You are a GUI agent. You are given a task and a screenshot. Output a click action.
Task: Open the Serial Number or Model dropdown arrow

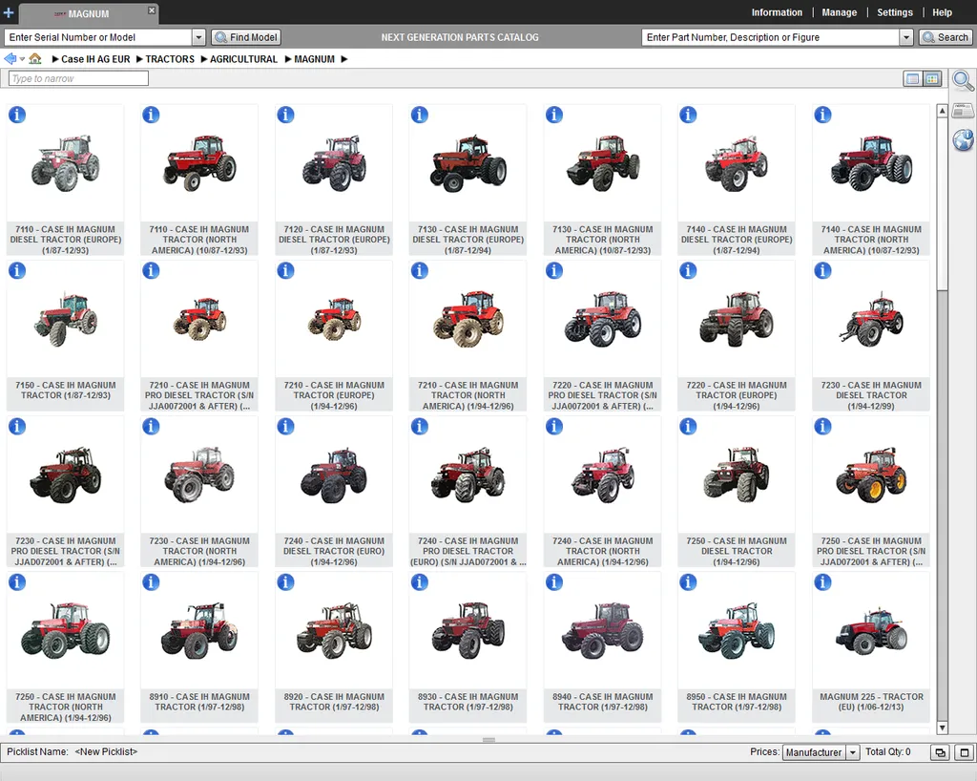pyautogui.click(x=198, y=37)
